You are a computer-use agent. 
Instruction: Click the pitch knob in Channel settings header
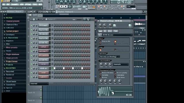[x=110, y=25]
